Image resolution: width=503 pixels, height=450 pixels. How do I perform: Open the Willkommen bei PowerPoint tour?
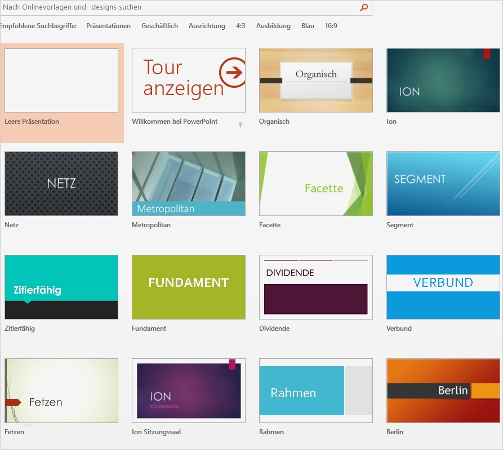tap(188, 80)
